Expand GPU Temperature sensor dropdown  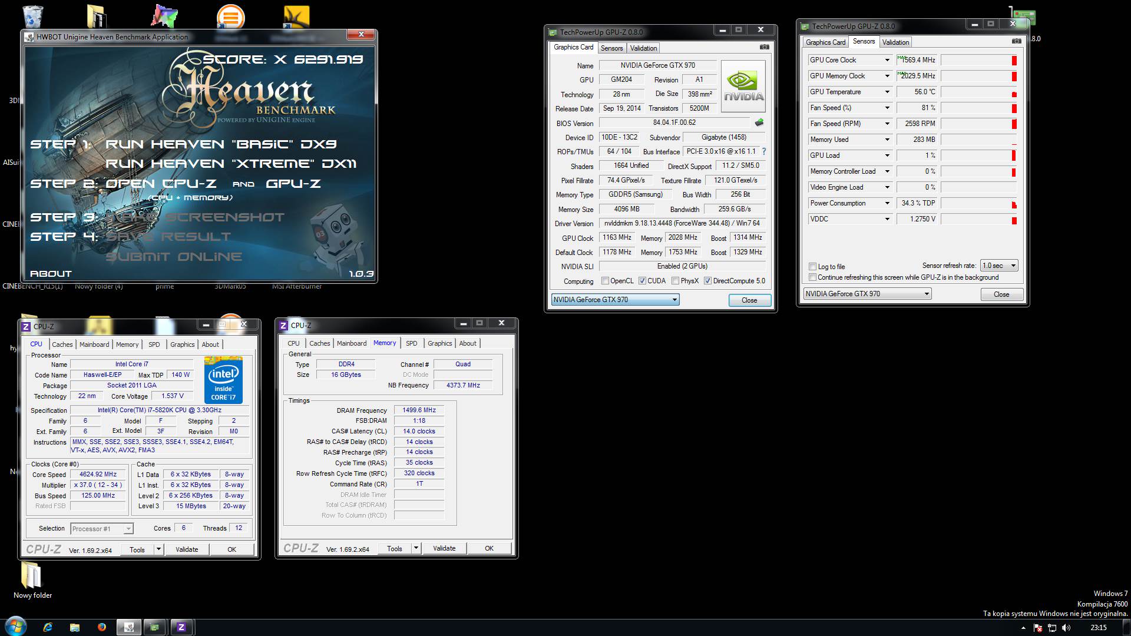tap(887, 92)
